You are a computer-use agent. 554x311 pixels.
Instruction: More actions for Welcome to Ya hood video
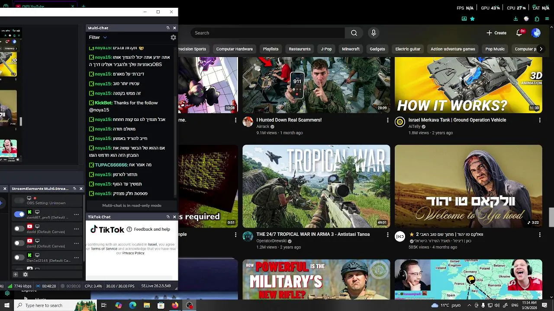(540, 235)
